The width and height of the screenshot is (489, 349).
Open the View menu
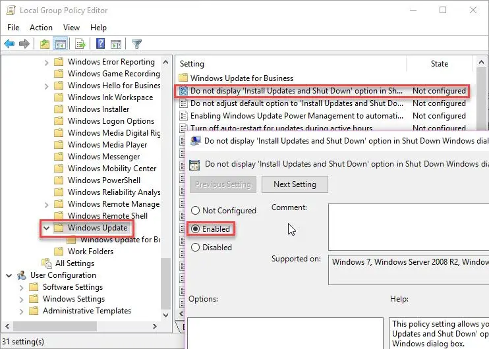pyautogui.click(x=71, y=28)
